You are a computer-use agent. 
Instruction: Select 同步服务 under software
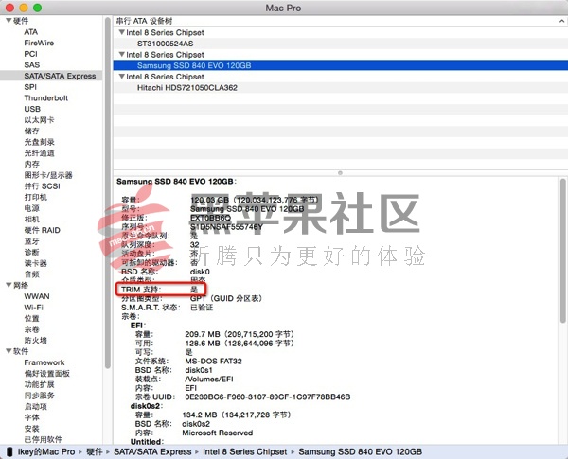(39, 396)
